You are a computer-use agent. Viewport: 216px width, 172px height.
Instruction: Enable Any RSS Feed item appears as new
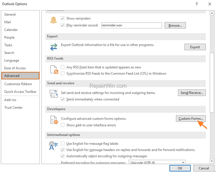(x=62, y=67)
